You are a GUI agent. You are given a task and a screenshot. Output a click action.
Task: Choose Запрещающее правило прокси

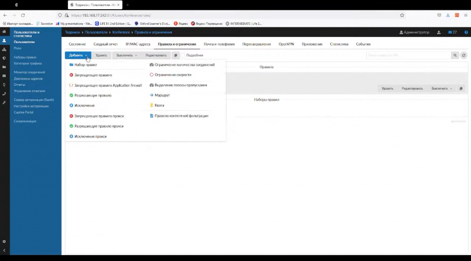97,116
